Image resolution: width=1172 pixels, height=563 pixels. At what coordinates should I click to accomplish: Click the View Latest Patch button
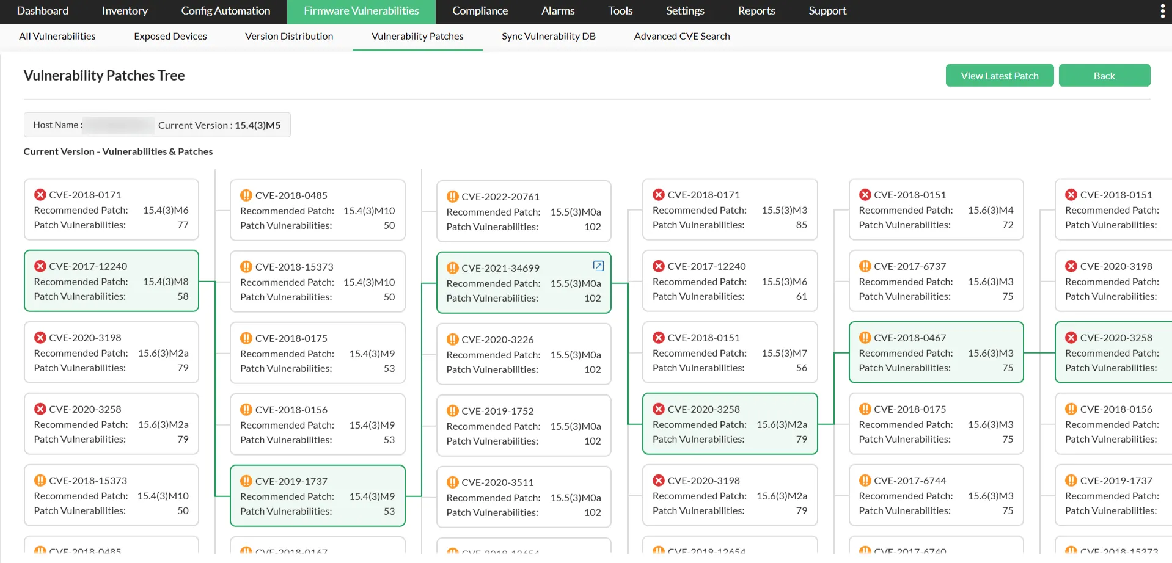tap(999, 76)
